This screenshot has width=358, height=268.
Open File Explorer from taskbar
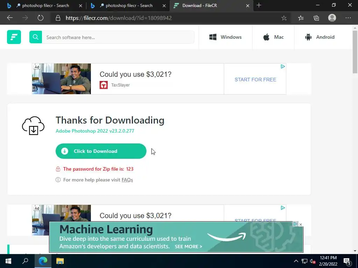pyautogui.click(x=60, y=261)
